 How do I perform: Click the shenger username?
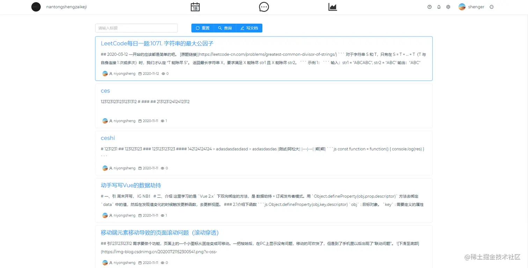click(x=476, y=7)
